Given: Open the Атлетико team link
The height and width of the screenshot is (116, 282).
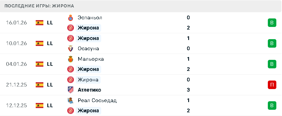Looking at the screenshot, I should [x=89, y=90].
